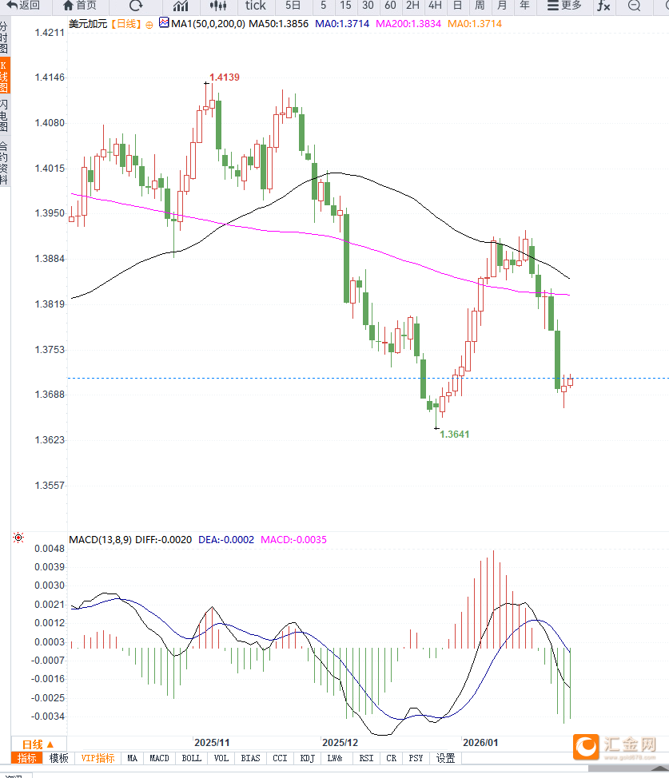
Task: Choose the 日 daily timeframe
Action: coord(457,6)
